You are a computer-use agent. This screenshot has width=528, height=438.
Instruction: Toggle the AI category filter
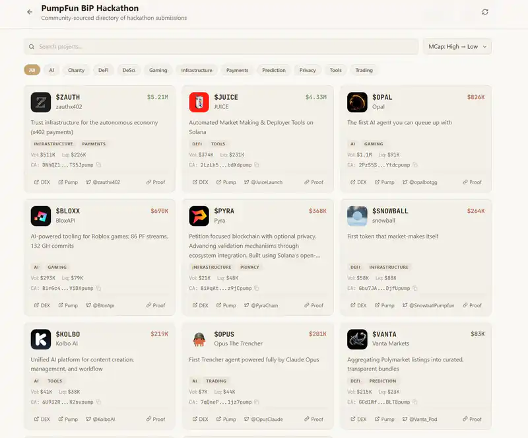pos(51,70)
